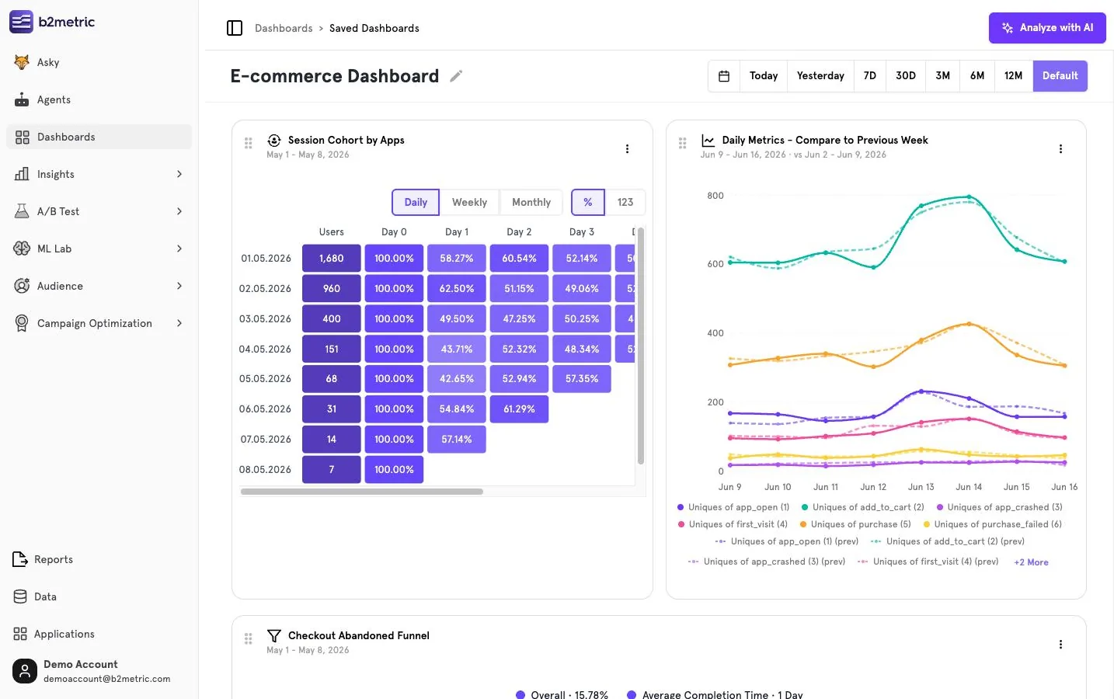1114x699 pixels.
Task: Grab the Checkout Abandoned Funnel drag handle
Action: (249, 638)
